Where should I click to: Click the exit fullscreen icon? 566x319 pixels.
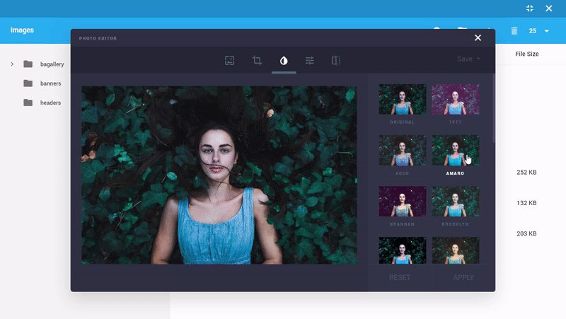529,8
